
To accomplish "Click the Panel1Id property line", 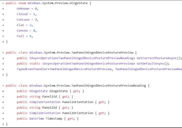I will (45, 97).
